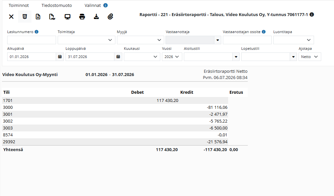Click the Eräsiirtoraportti Netto label
This screenshot has width=334, height=196.
226,71
